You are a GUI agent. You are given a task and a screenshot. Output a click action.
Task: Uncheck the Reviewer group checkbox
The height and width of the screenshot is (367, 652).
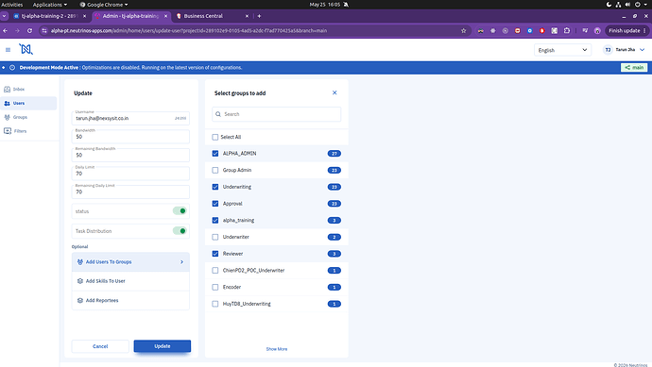click(x=215, y=254)
